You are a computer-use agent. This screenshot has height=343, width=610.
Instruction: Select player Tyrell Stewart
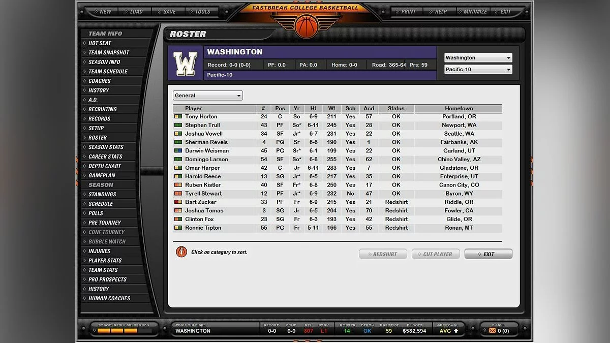click(x=203, y=194)
